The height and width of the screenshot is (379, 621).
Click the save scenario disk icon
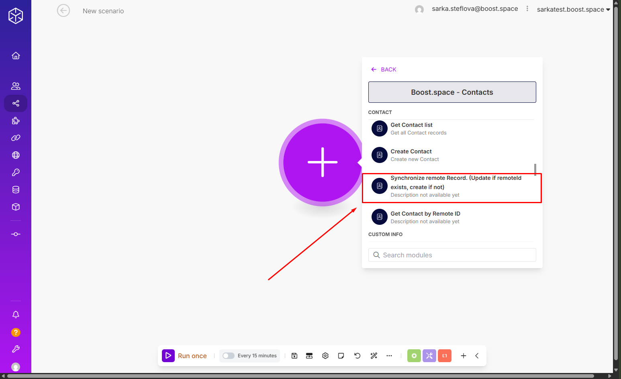[x=294, y=356]
